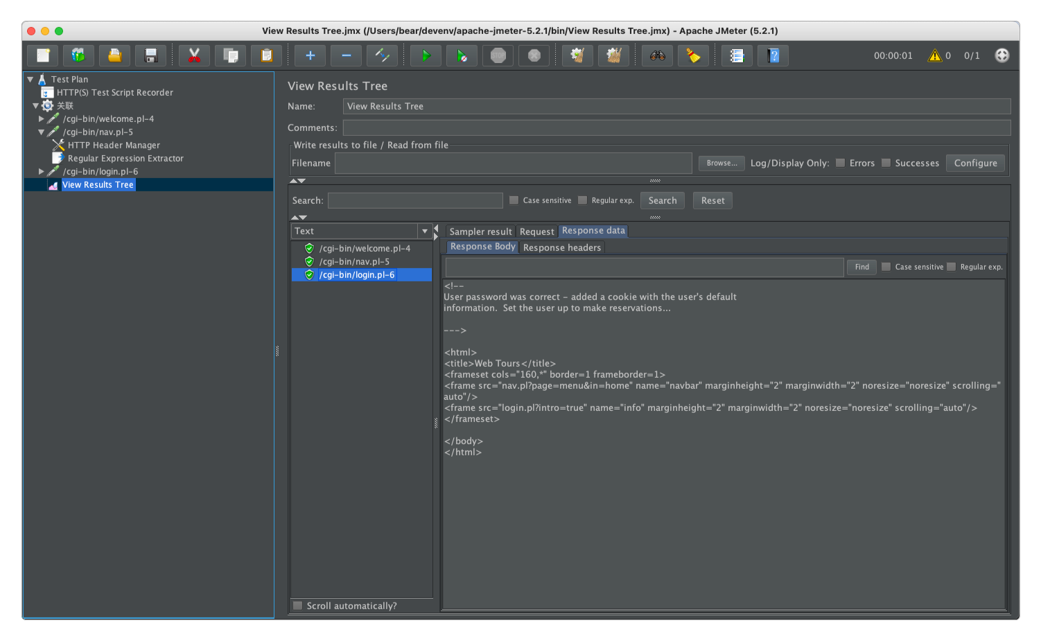Screen dimensions: 1041x641
Task: Select HTTP(S) Test Script Recorder in tree
Action: coord(115,92)
